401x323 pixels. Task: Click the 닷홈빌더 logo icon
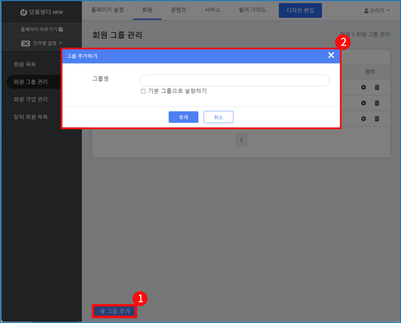pos(24,12)
